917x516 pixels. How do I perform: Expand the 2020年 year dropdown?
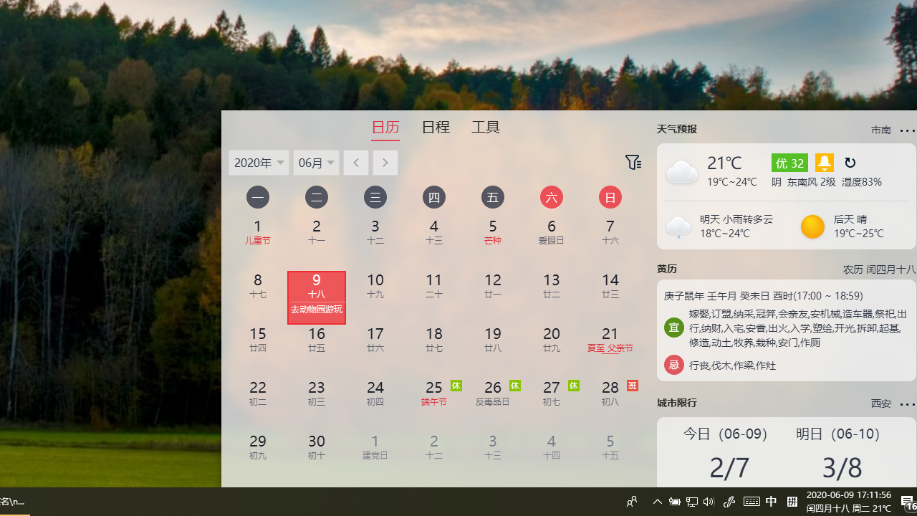pyautogui.click(x=259, y=163)
